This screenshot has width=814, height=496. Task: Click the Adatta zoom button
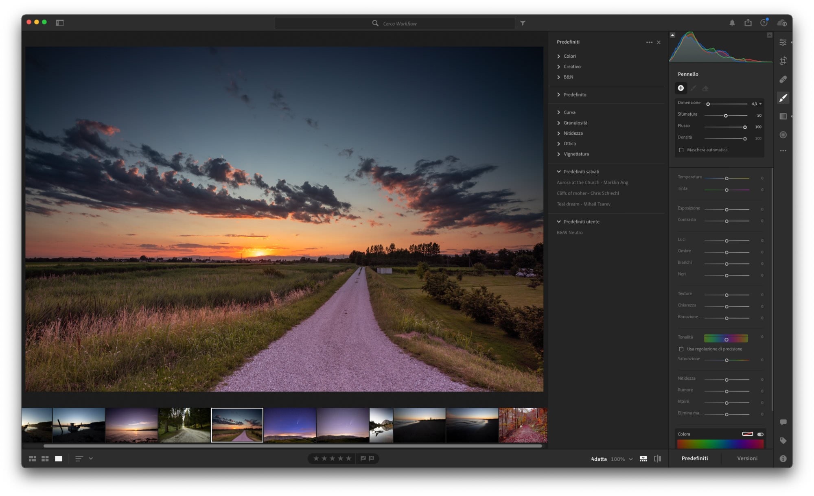coord(598,459)
